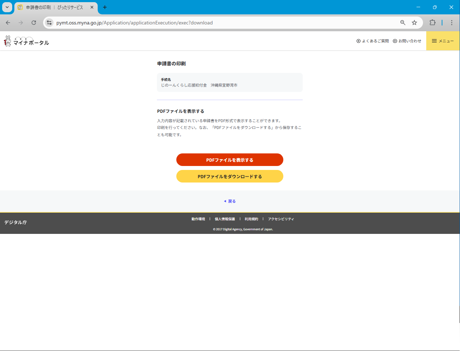Open 個人情報保護 footer link
The width and height of the screenshot is (460, 351).
[x=225, y=219]
